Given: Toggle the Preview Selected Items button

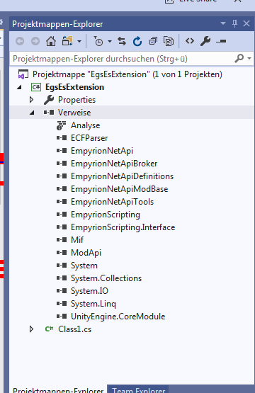Looking at the screenshot, I should [x=221, y=41].
